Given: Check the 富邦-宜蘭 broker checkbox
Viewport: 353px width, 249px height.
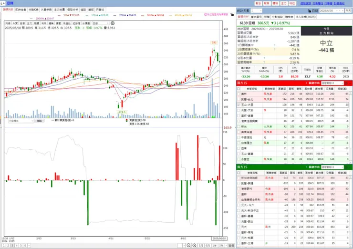Looking at the screenshot, I should [x=239, y=116].
